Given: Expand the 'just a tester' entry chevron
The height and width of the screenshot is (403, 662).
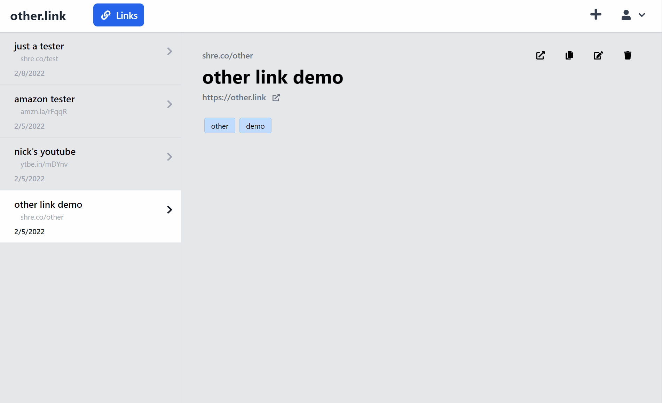Looking at the screenshot, I should 170,52.
